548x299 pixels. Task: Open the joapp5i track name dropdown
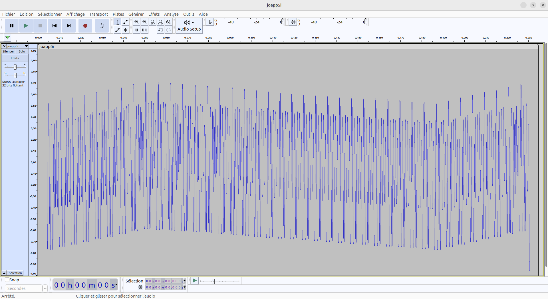(x=26, y=46)
